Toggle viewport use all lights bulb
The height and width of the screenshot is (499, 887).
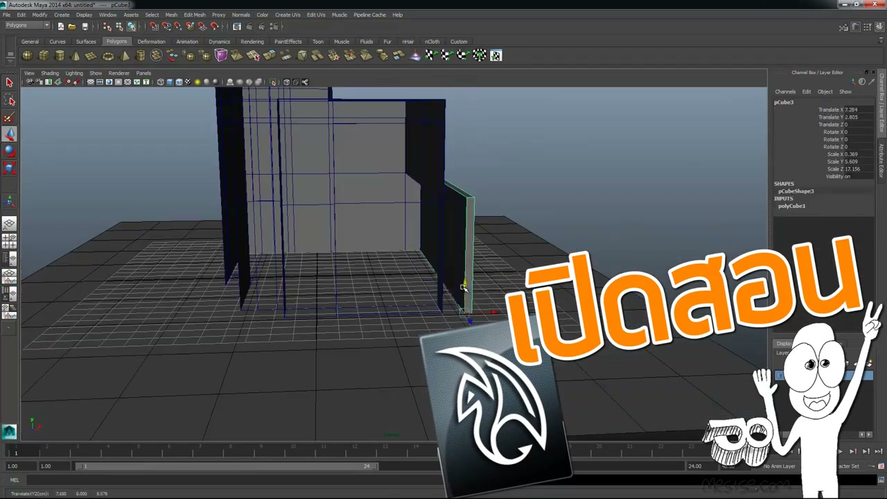click(x=197, y=82)
